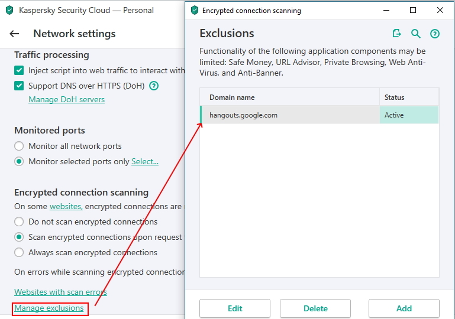The width and height of the screenshot is (455, 319).
Task: Choose Scan encrypted connections upon request
Action: click(x=19, y=237)
